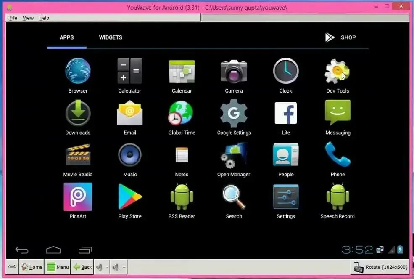Screen dimensions: 414x279
Task: Open the Search app
Action: [234, 197]
